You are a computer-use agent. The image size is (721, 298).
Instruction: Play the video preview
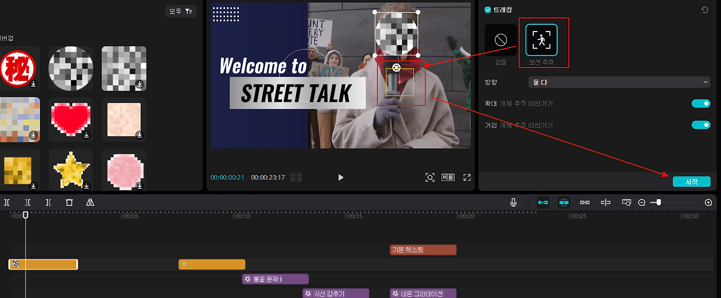tap(340, 177)
